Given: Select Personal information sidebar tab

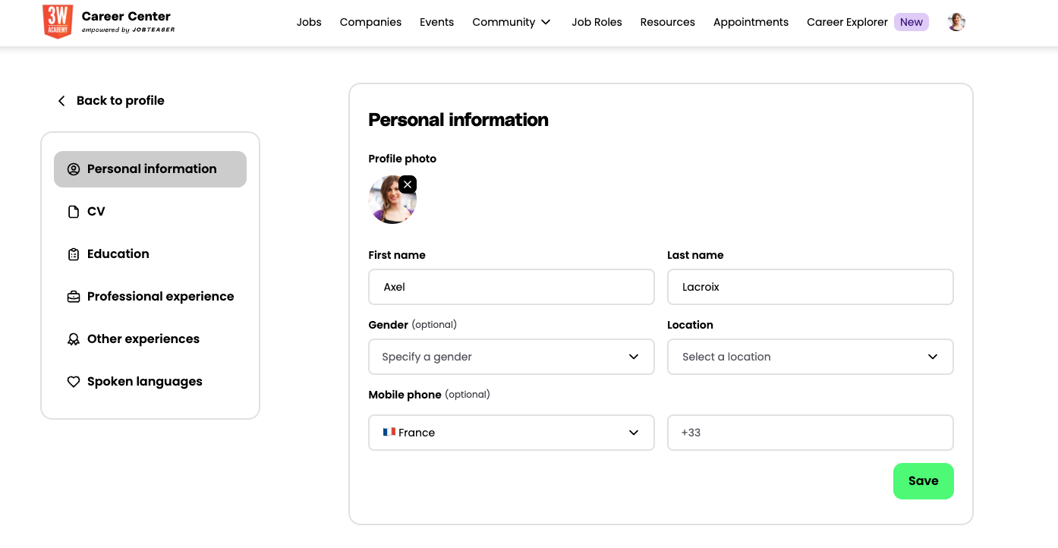Looking at the screenshot, I should click(150, 169).
